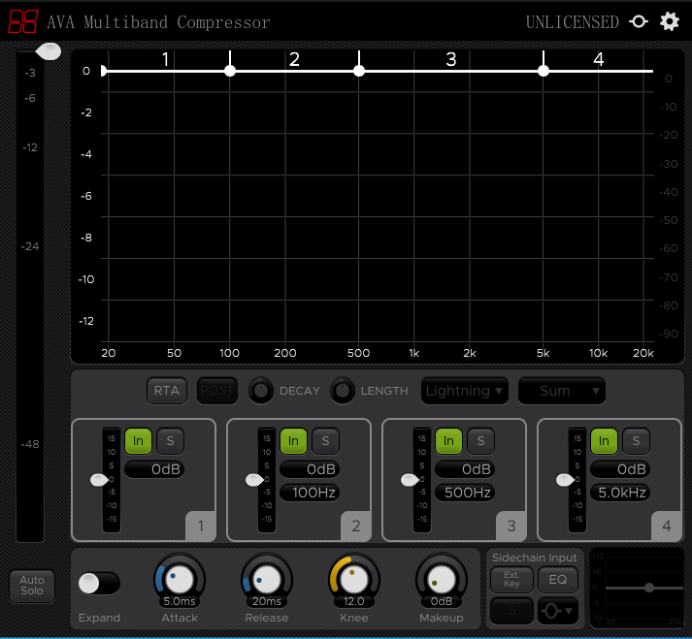Screen dimensions: 692x639
Task: Click band 3 gain field showing 0dB
Action: [465, 469]
